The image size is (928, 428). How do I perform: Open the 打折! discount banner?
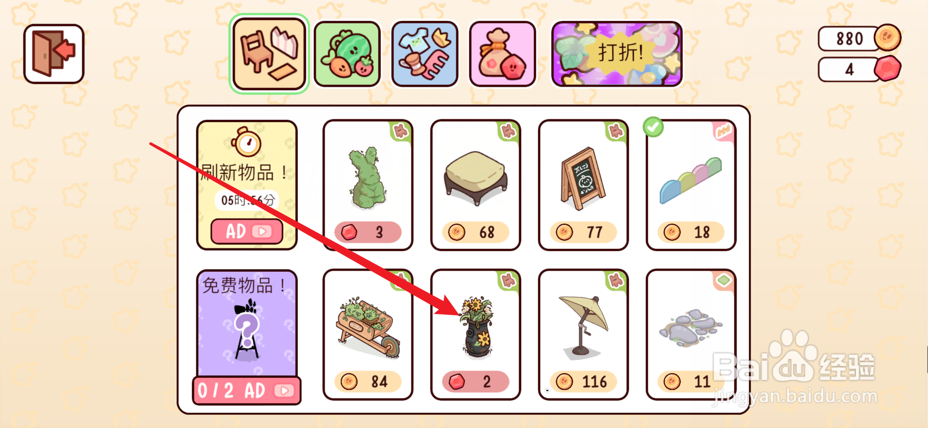click(x=617, y=54)
